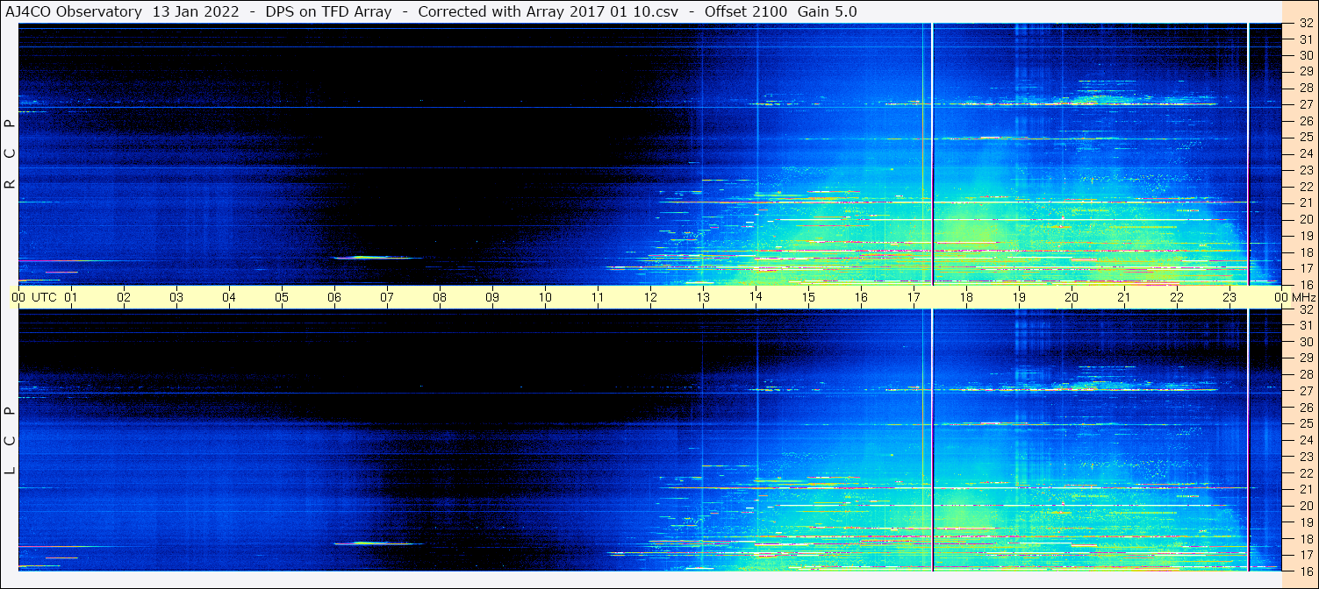Select hour 02 on the UTC time axis
Viewport: 1319px width, 589px height.
point(124,297)
